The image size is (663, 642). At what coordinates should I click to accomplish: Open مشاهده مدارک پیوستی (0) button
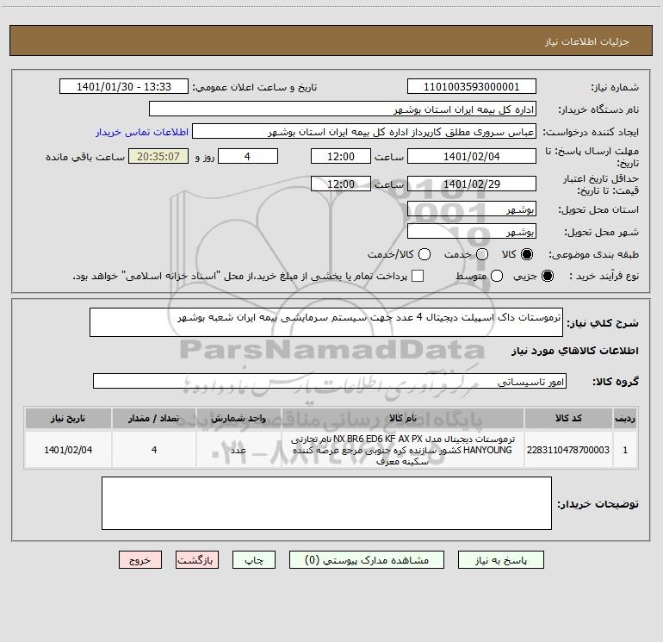point(367,560)
